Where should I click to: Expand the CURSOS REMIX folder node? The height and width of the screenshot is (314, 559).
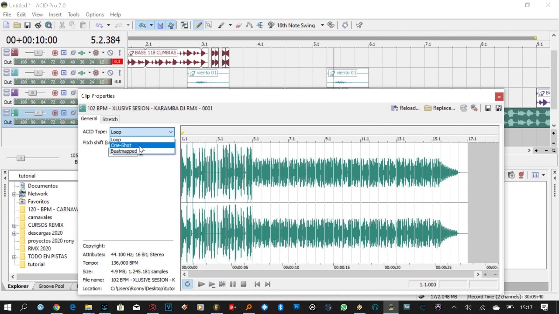pos(14,225)
